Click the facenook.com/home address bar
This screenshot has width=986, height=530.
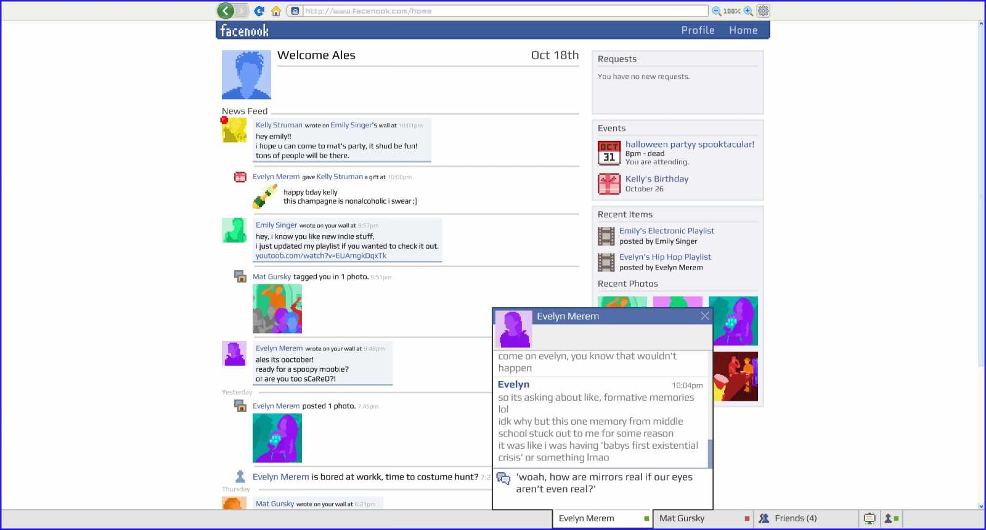[x=505, y=11]
